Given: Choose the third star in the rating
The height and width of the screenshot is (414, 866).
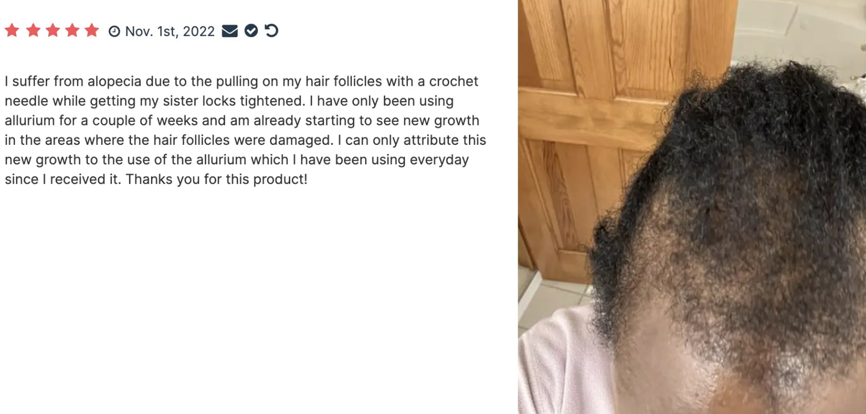Looking at the screenshot, I should (53, 30).
